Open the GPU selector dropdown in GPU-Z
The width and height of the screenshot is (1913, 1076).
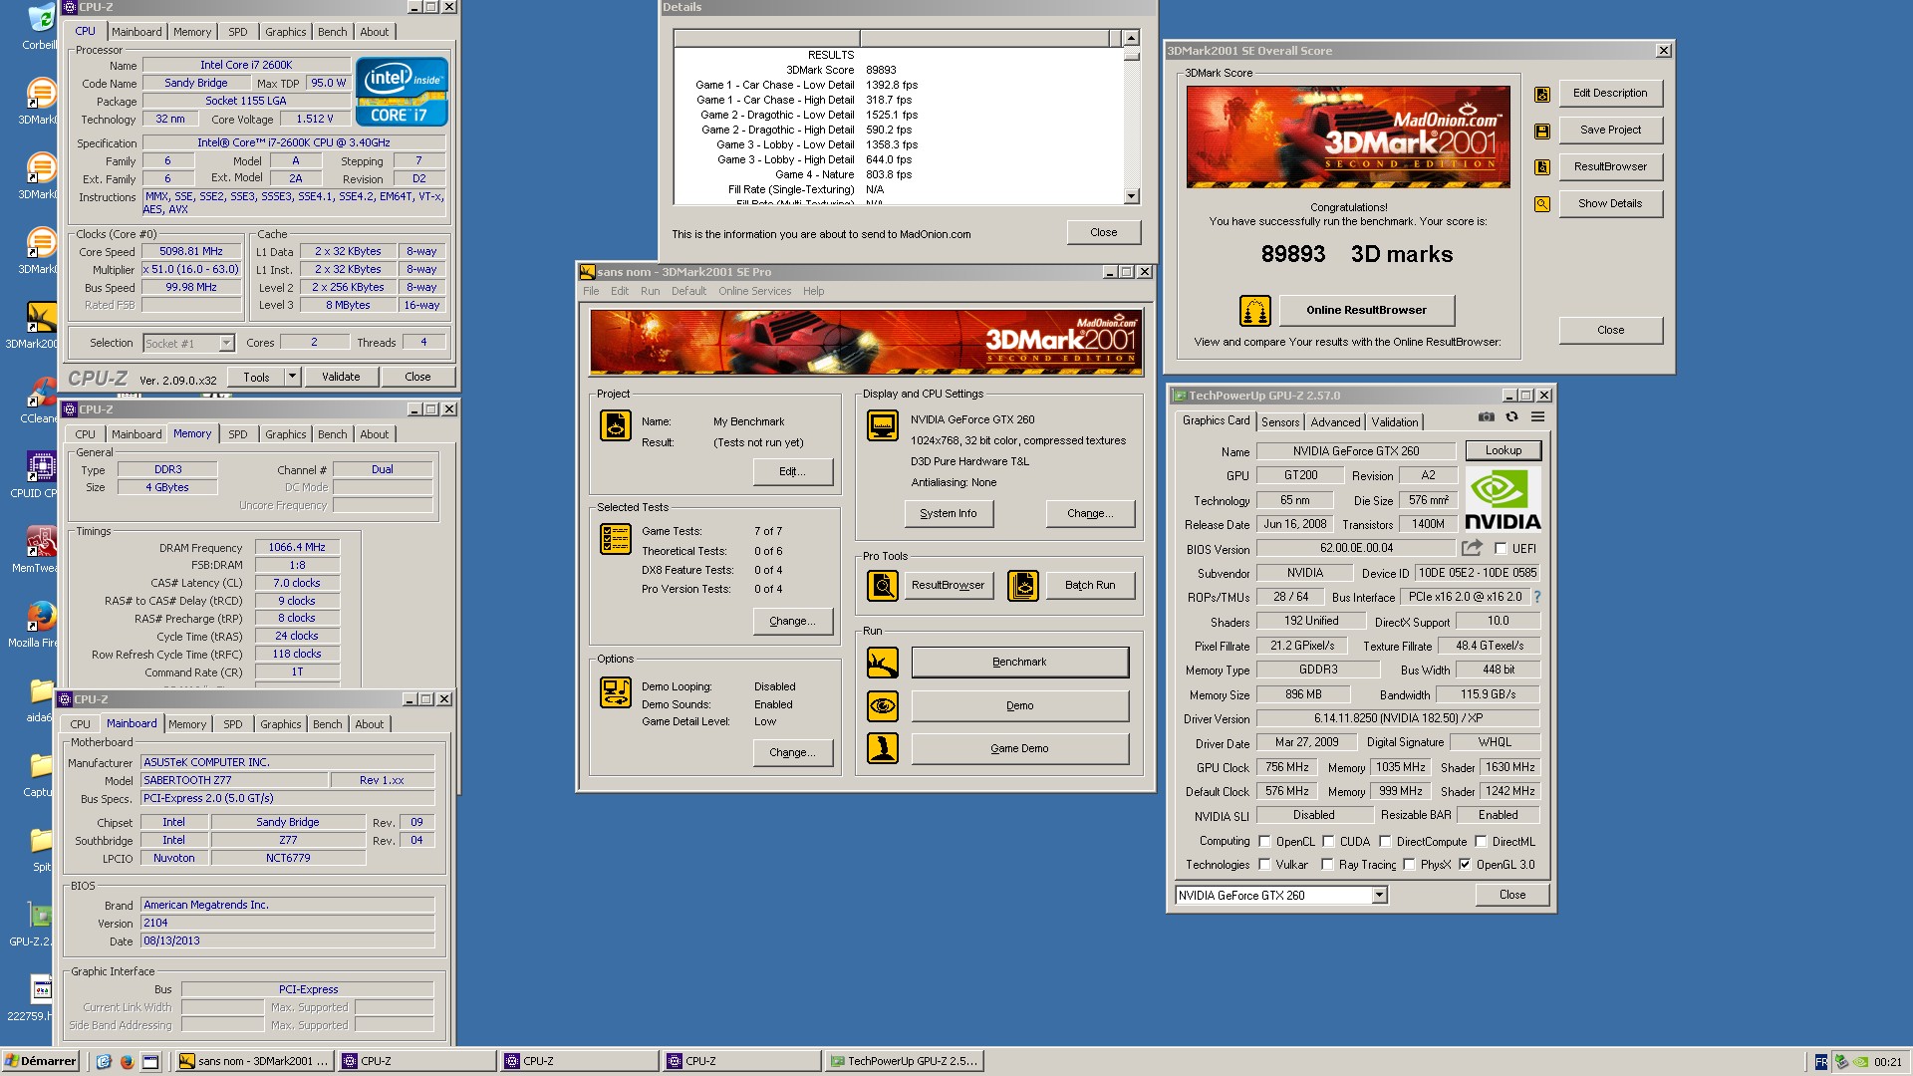(x=1379, y=896)
